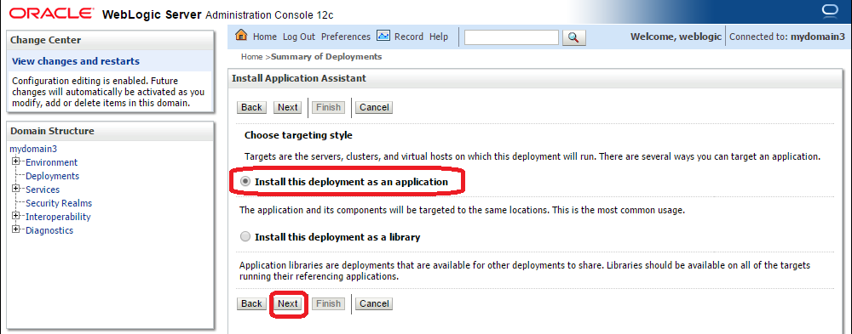Click the Oracle ring icon in the banner
The image size is (852, 334).
click(829, 11)
